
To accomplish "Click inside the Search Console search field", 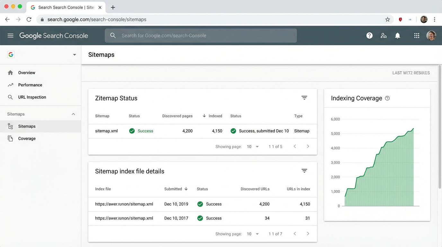I will [201, 35].
